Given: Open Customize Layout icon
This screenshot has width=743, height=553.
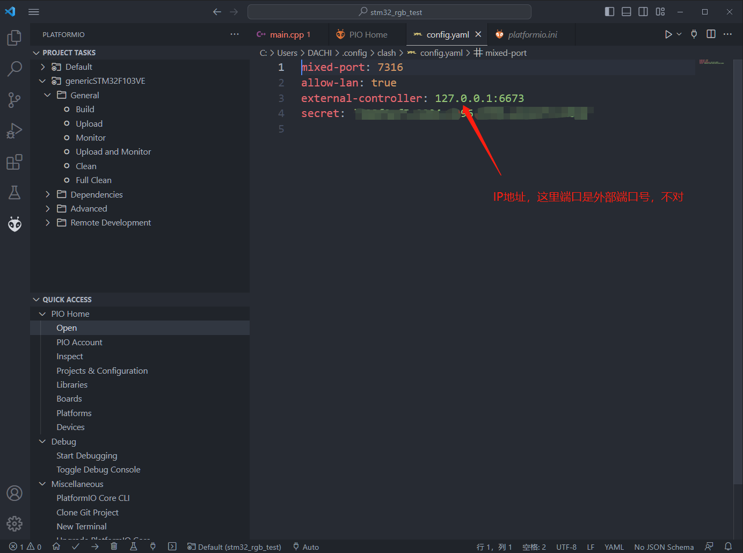Looking at the screenshot, I should (660, 12).
